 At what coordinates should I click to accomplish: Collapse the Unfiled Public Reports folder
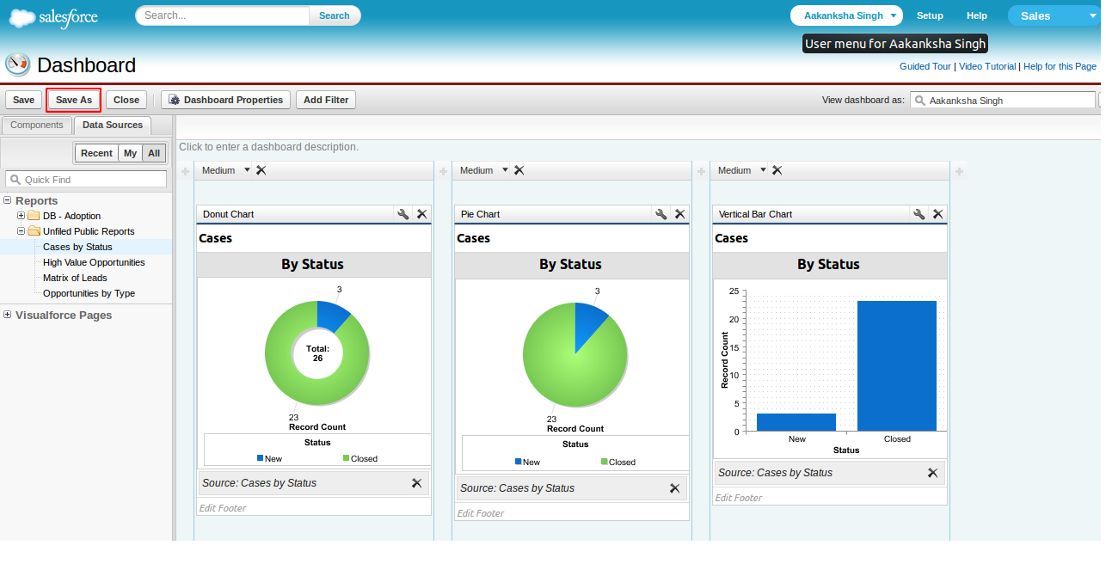point(22,231)
